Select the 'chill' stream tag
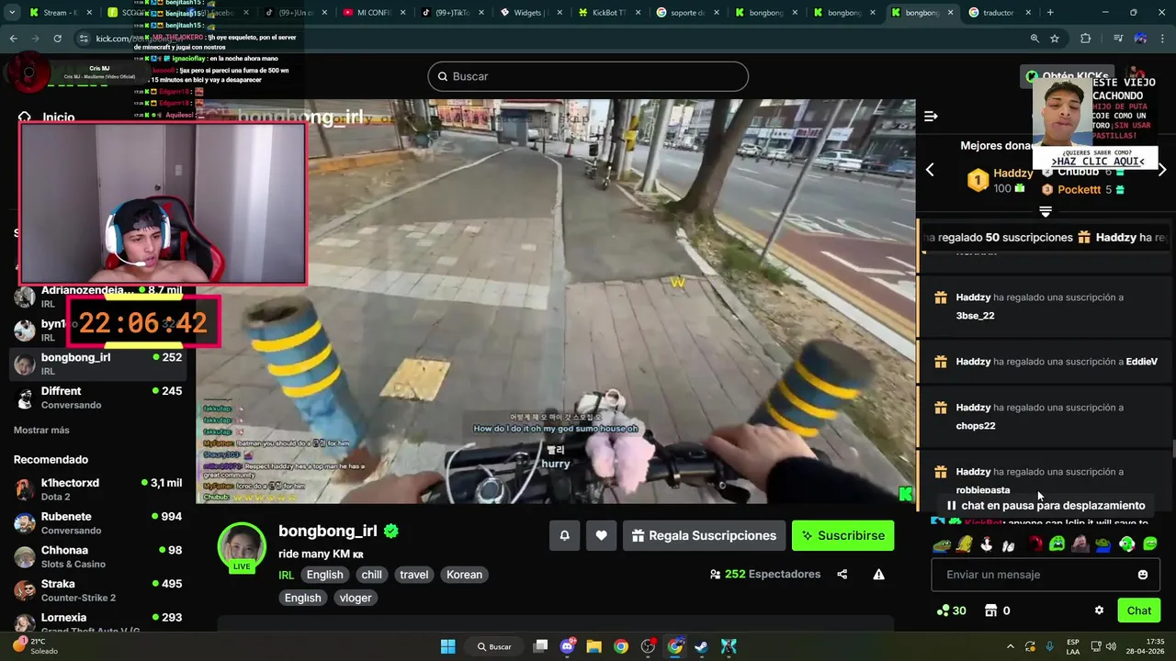This screenshot has height=661, width=1176. coord(371,575)
